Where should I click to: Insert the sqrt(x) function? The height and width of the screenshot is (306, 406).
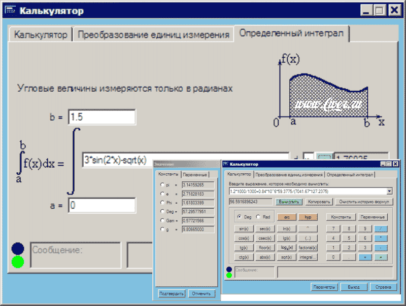[287, 257]
